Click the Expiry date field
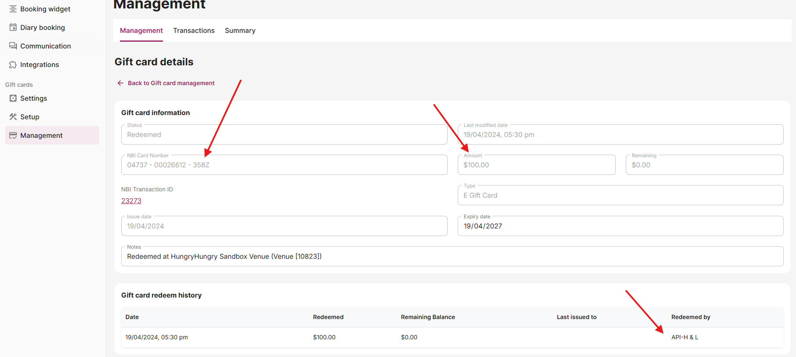Image resolution: width=796 pixels, height=357 pixels. point(620,226)
